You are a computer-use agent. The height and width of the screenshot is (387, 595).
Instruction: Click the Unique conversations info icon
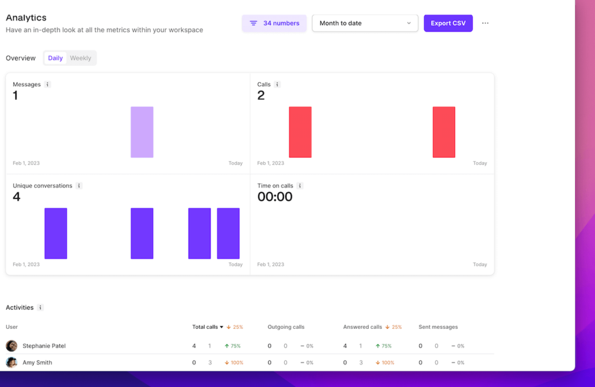click(x=79, y=186)
